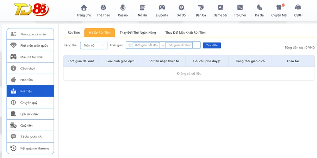Click the Rút Tiền withdraw icon in sidebar
The height and width of the screenshot is (158, 317).
[13, 91]
